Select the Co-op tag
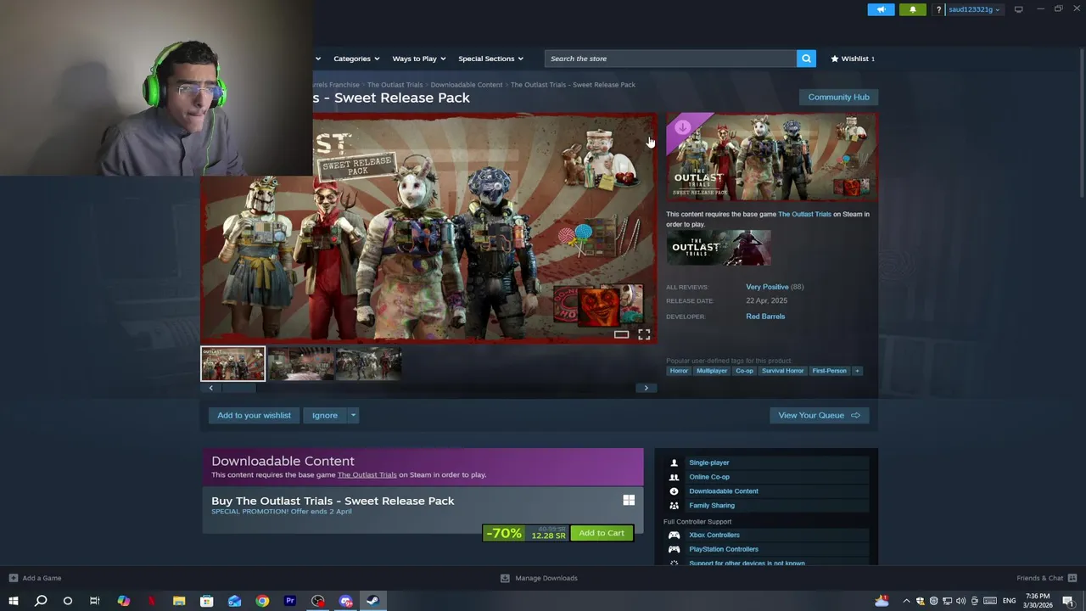 (744, 371)
